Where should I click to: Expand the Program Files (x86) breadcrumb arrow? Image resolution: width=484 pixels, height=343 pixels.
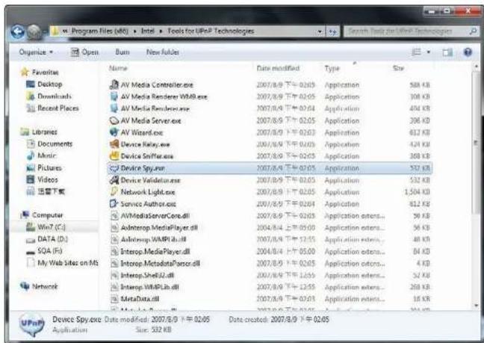pos(135,31)
